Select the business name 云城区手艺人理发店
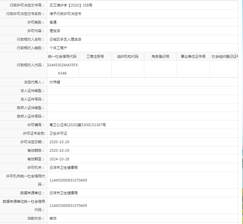 pyautogui.click(x=65, y=39)
